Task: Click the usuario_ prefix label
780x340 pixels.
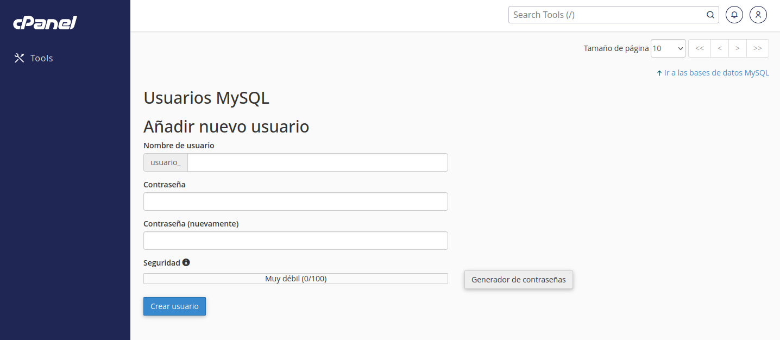Action: tap(166, 162)
